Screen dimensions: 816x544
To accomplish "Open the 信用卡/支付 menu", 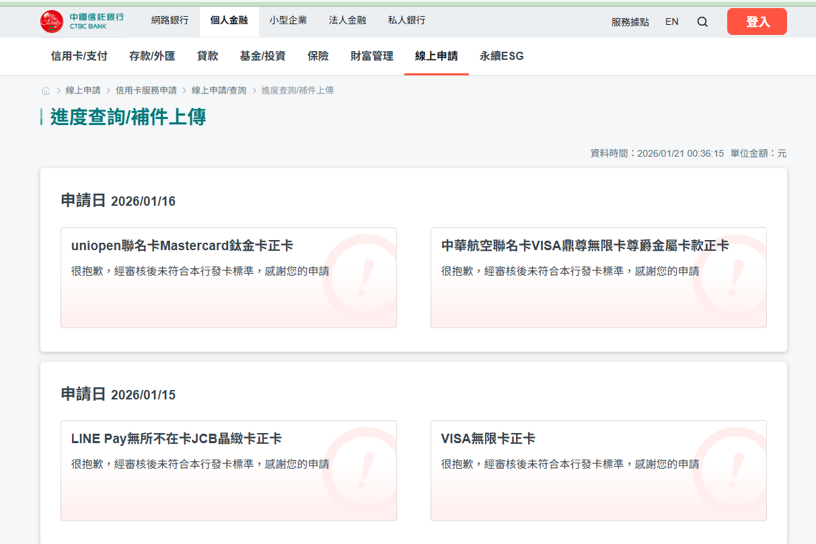I will click(79, 56).
